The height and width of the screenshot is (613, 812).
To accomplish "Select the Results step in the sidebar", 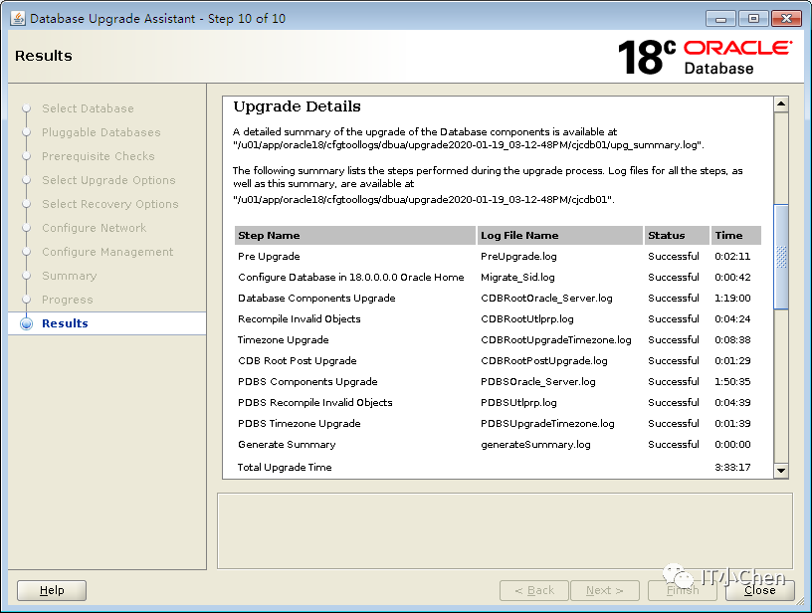I will (65, 323).
